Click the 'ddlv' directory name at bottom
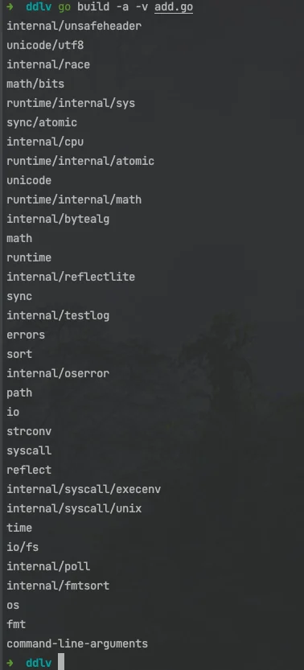The height and width of the screenshot is (670, 304). tap(39, 663)
